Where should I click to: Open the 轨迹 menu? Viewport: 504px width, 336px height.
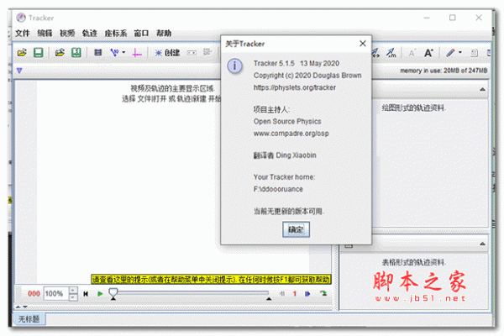[89, 33]
